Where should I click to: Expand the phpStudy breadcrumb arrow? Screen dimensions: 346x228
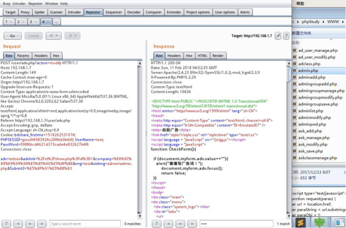tap(323, 22)
